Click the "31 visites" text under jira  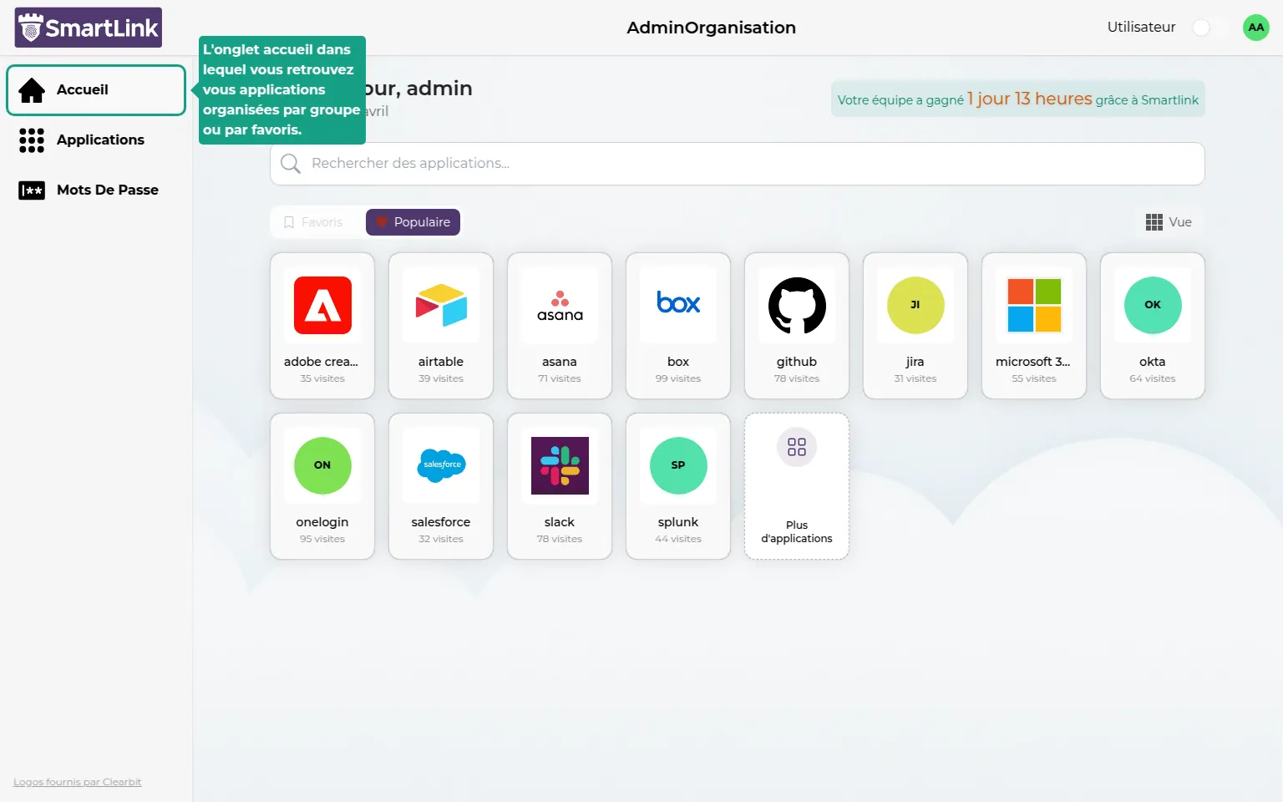(915, 378)
